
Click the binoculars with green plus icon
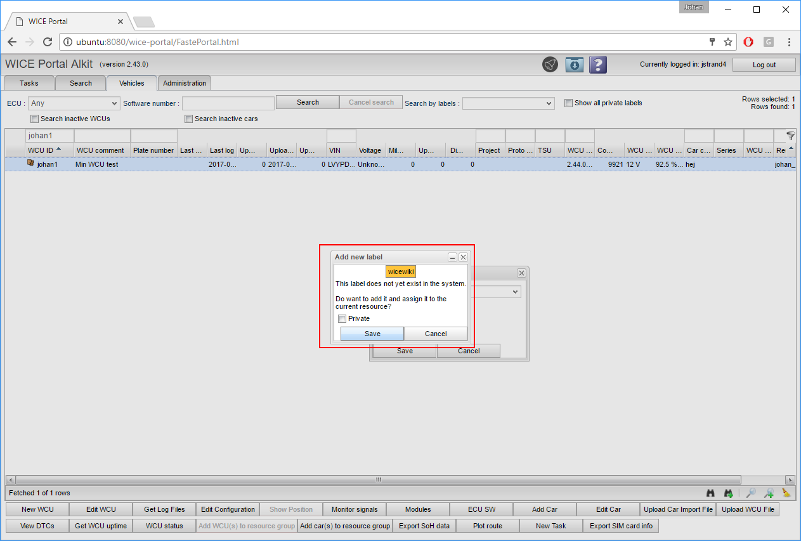click(729, 493)
